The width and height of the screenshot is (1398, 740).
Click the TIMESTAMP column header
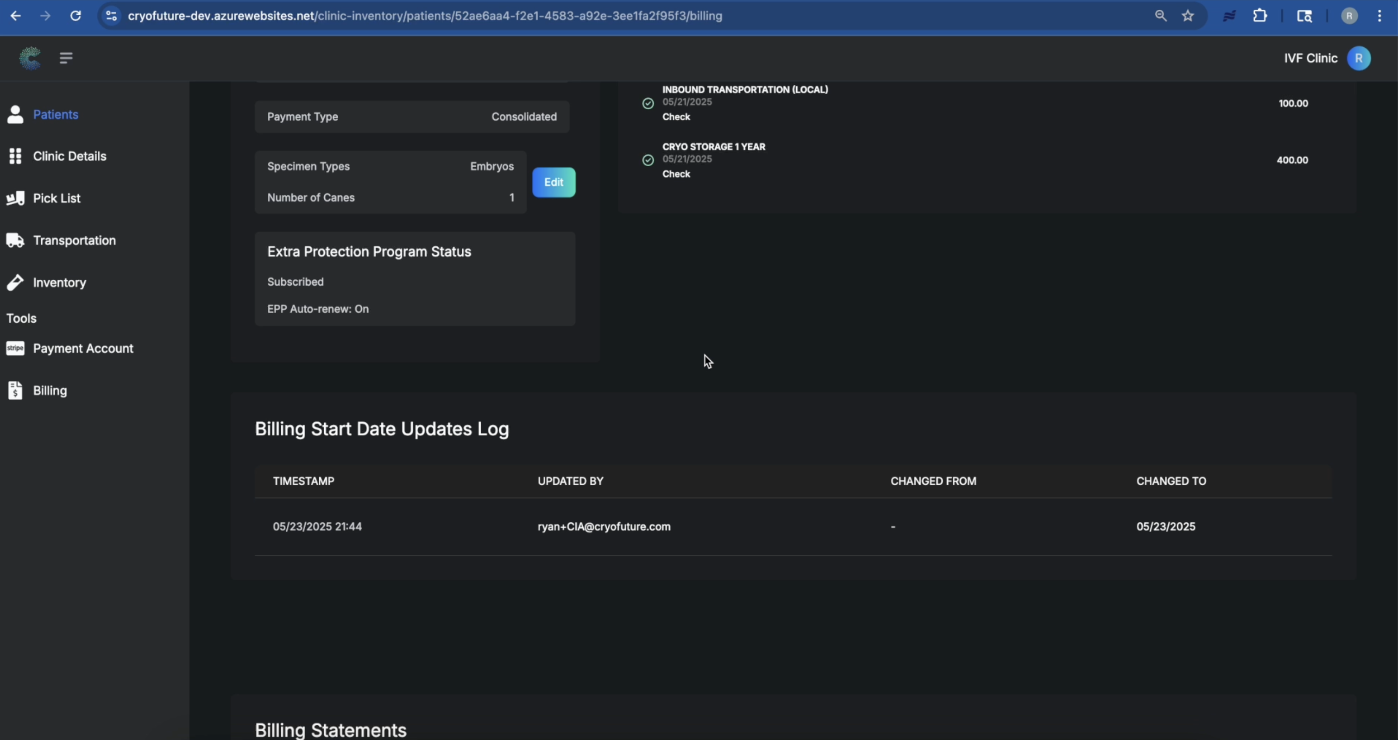(x=303, y=481)
